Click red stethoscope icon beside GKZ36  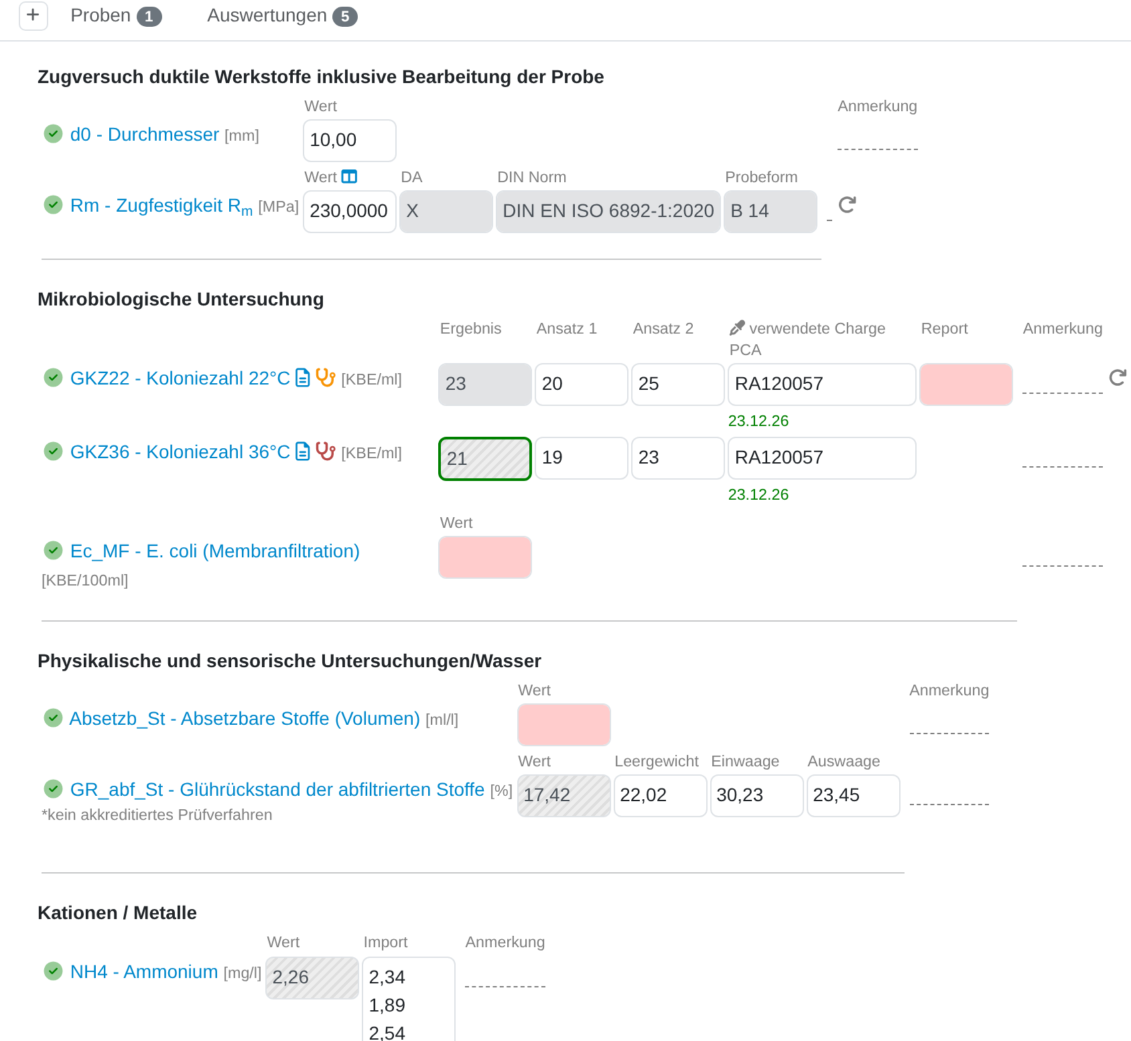[x=325, y=452]
